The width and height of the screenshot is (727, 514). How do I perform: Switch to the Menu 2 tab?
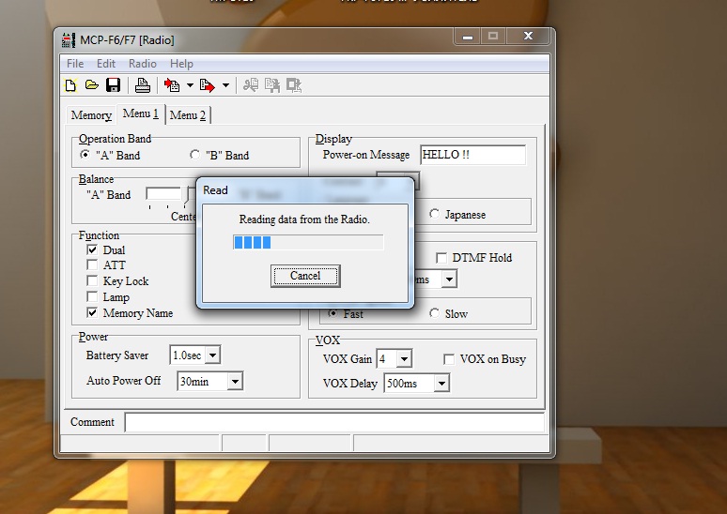[x=188, y=114]
